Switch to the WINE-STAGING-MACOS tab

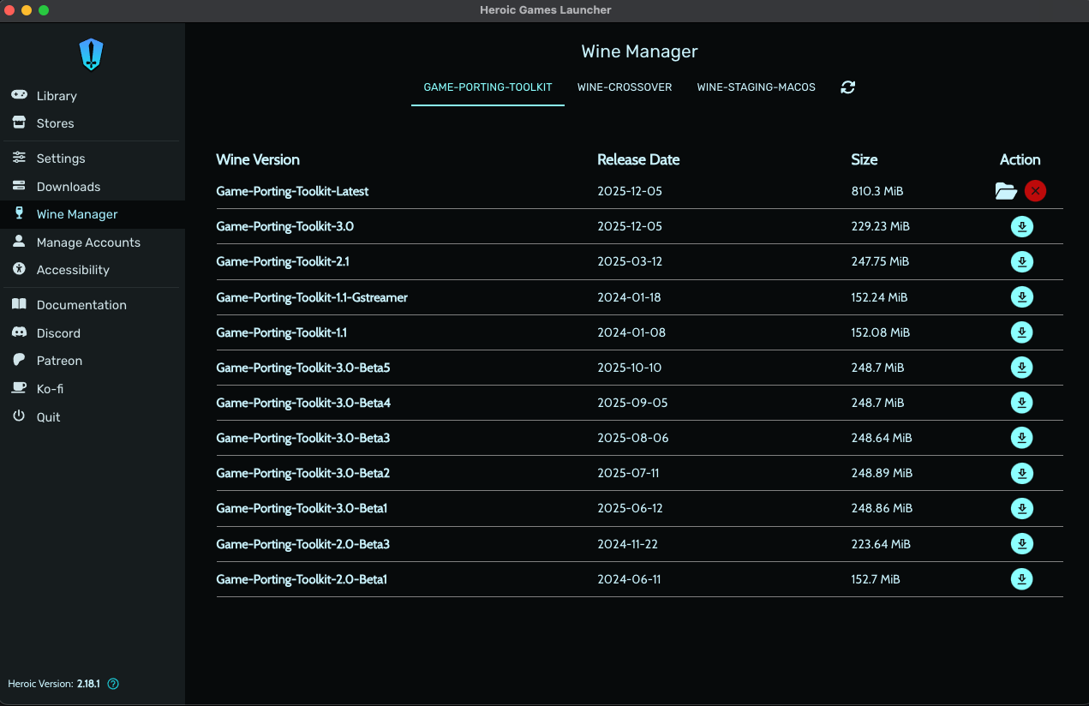(x=757, y=87)
